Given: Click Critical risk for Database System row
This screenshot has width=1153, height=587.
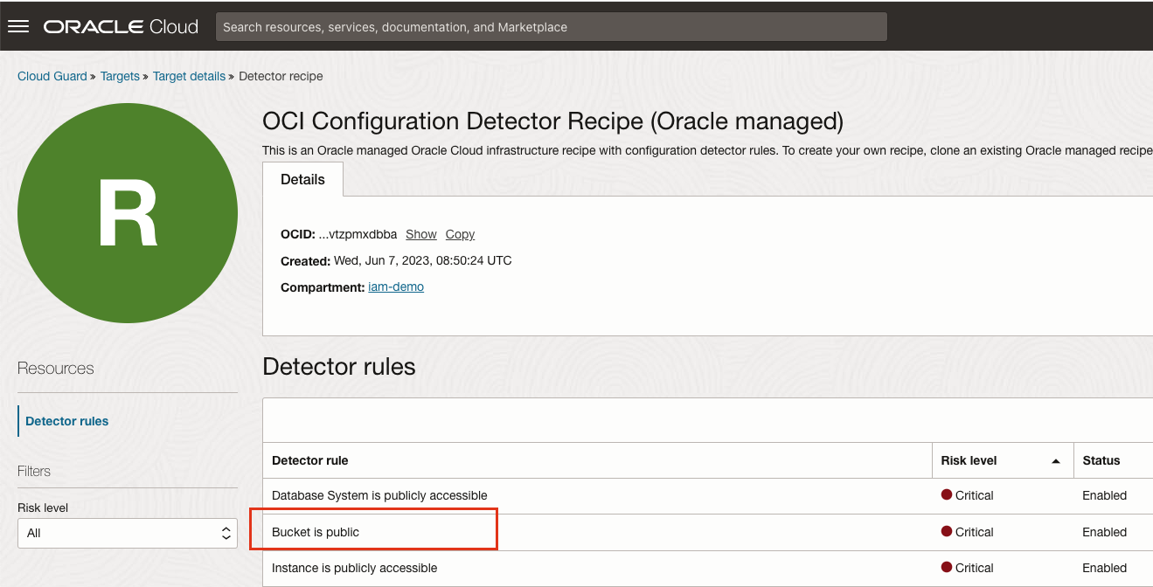Looking at the screenshot, I should (x=968, y=495).
